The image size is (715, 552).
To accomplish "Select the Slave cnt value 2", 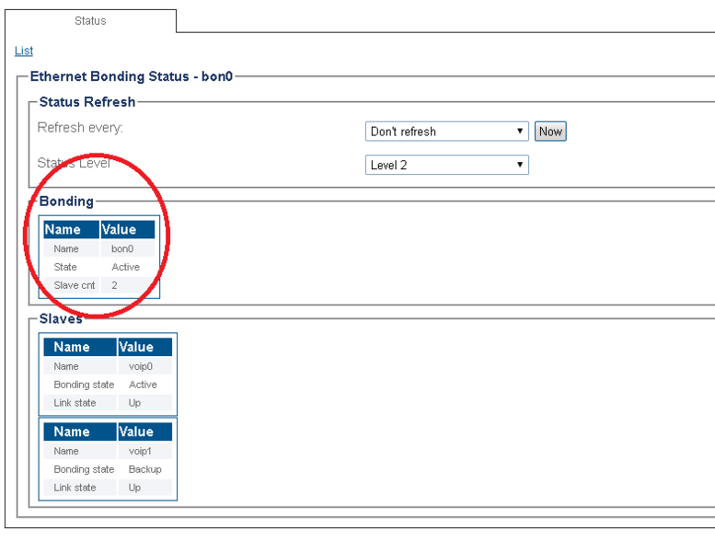I will (128, 285).
